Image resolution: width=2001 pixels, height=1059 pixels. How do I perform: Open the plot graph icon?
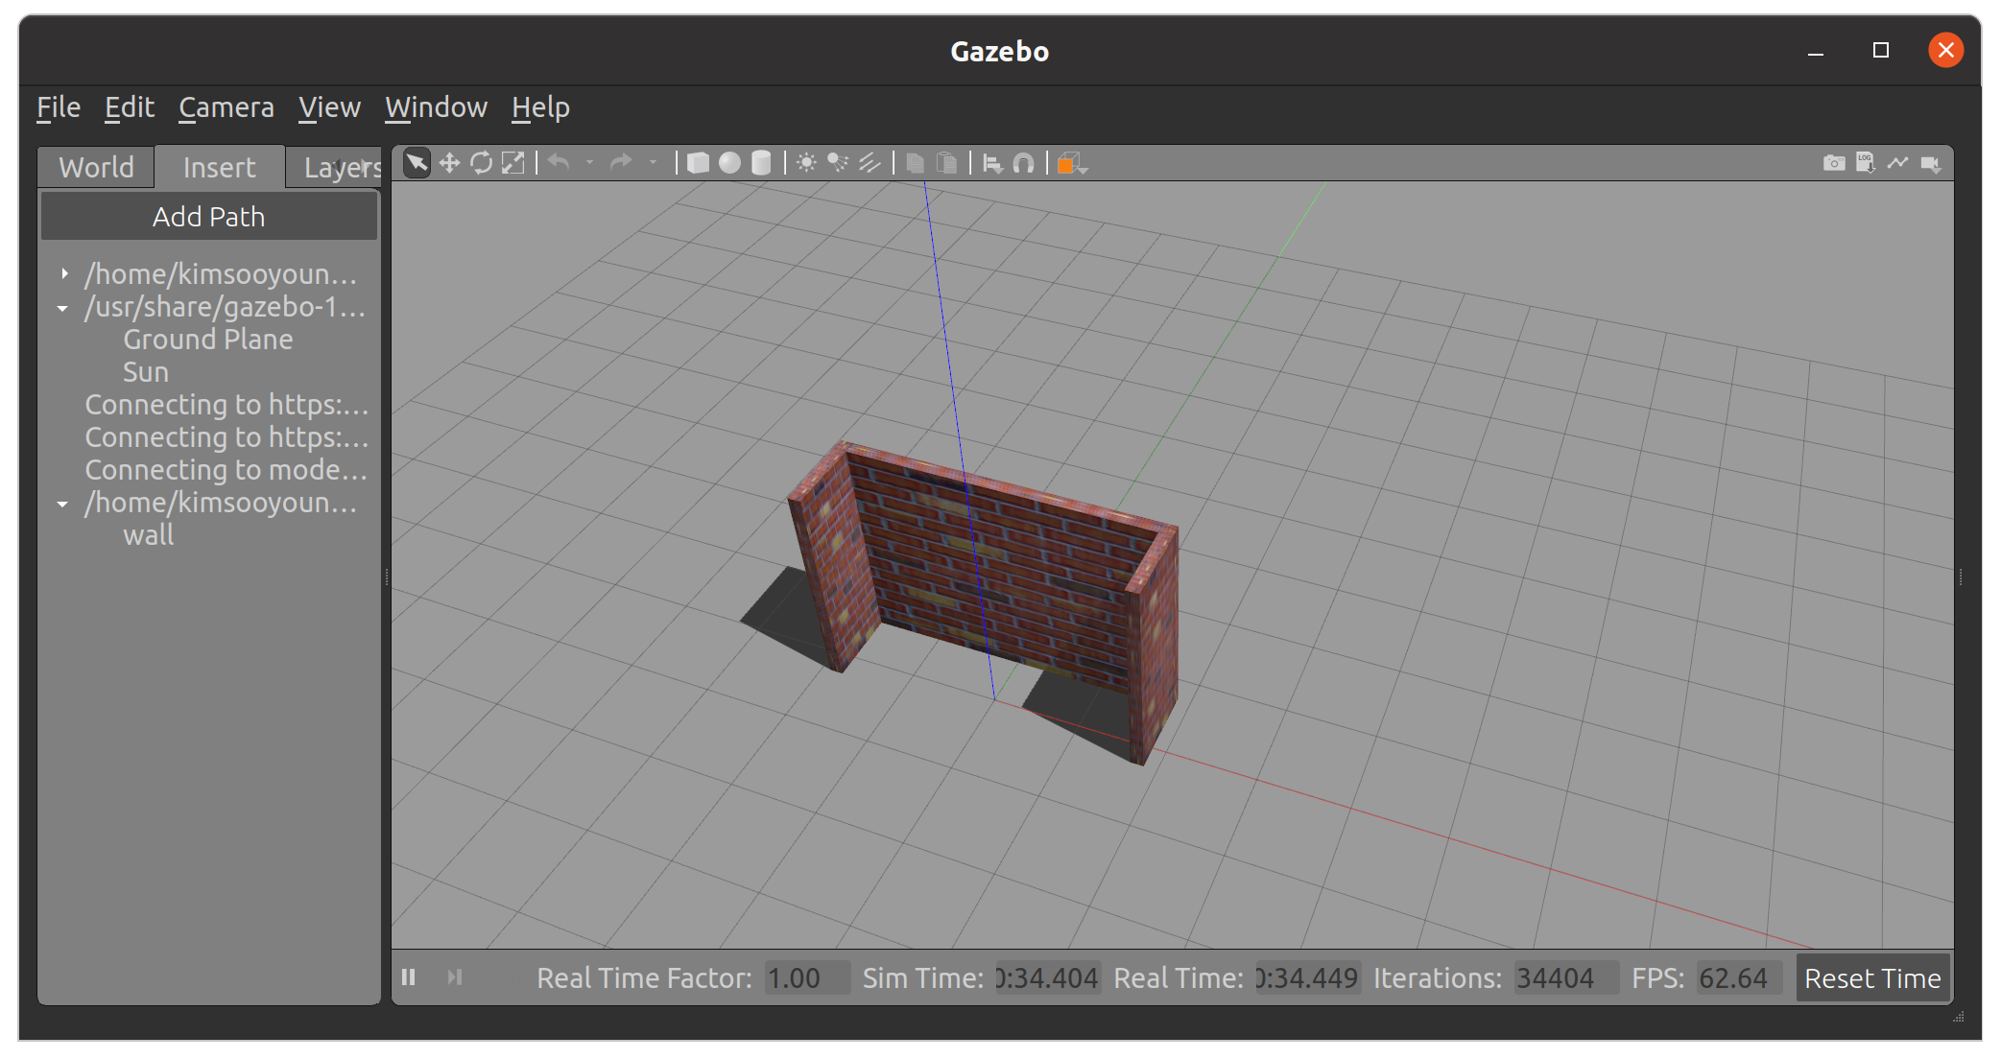pyautogui.click(x=1897, y=163)
